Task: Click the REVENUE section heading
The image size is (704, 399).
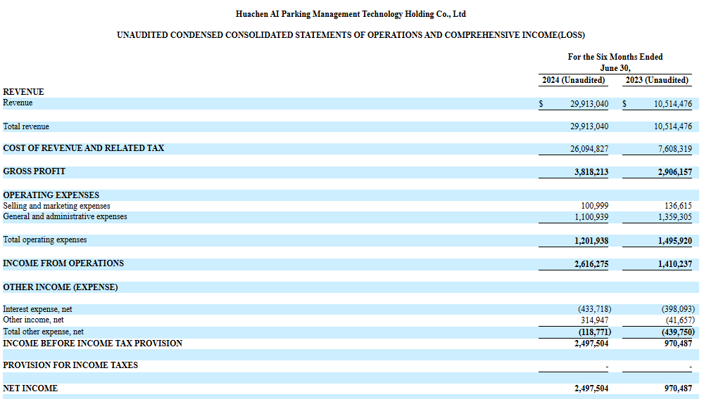Action: coord(23,92)
